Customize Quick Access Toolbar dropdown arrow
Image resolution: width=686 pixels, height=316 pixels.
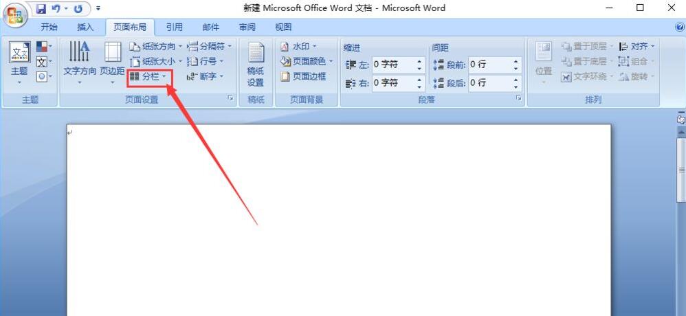(x=98, y=8)
